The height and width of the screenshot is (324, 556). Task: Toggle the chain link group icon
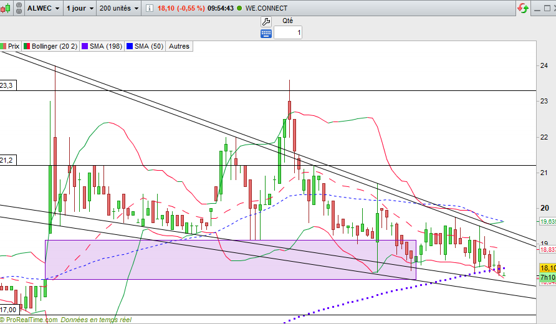tap(19, 8)
